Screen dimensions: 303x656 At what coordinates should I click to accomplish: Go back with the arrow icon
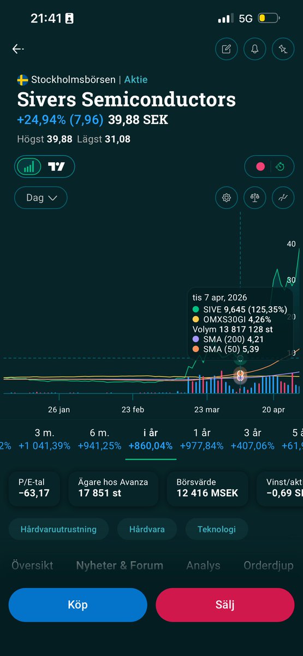(18, 49)
